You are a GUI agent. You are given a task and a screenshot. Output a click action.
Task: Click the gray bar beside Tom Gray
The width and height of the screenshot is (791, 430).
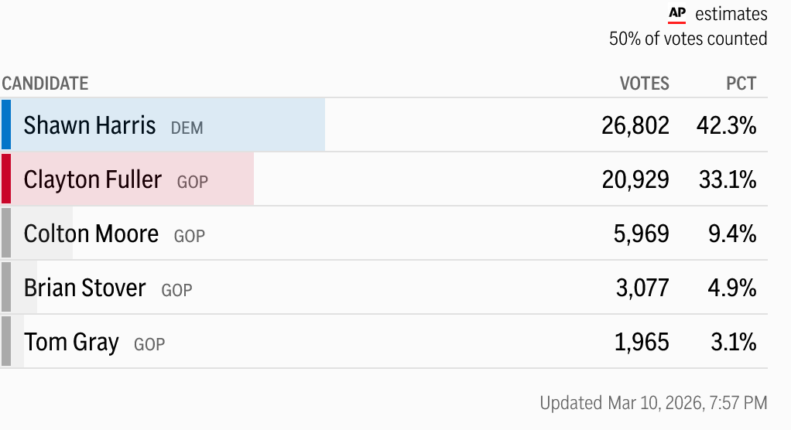click(5, 341)
